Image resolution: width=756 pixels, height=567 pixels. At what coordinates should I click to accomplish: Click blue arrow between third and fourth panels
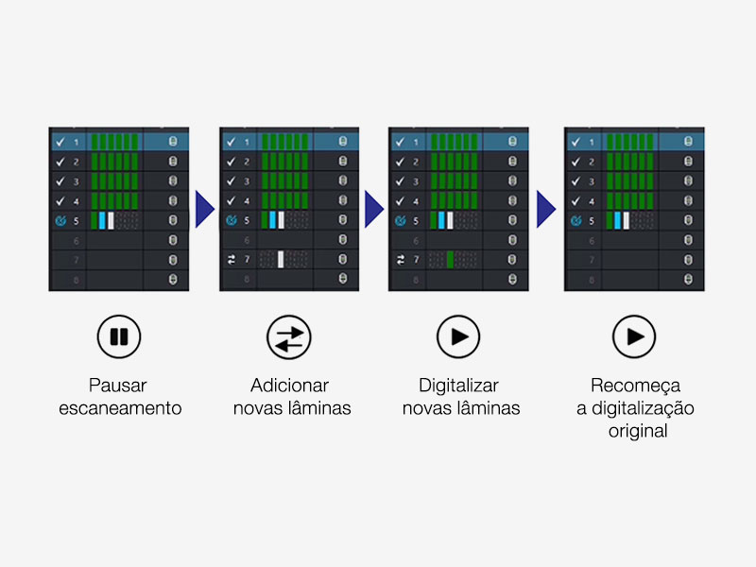(x=546, y=208)
